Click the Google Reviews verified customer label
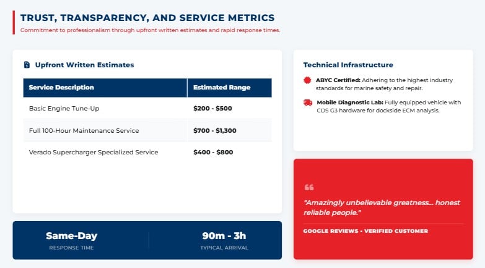The width and height of the screenshot is (485, 268). click(x=365, y=231)
